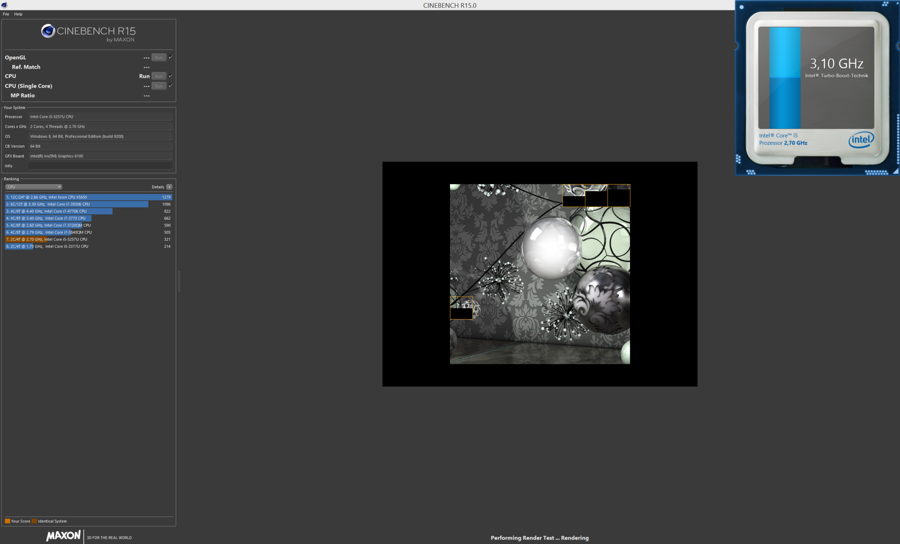Click the MAXON logo at bottom
Screen dimensions: 900x544
(63, 536)
